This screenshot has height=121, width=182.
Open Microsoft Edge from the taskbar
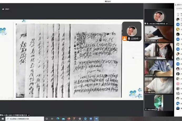(x=58, y=119)
